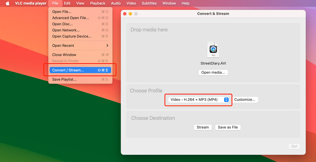Close the Convert & Stream window
316x162 pixels.
[x=125, y=14]
